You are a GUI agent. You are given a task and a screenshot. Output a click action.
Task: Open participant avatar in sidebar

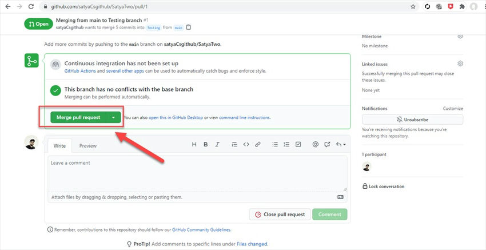[367, 166]
